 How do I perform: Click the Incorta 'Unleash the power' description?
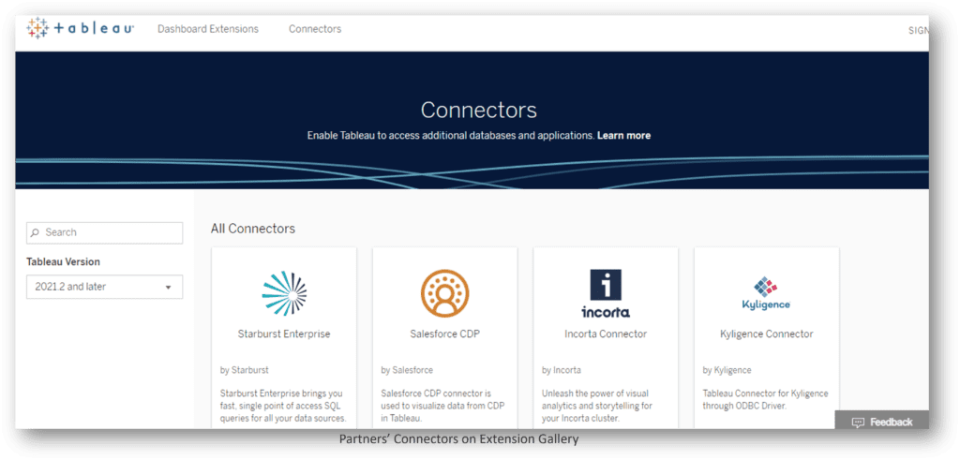[597, 407]
